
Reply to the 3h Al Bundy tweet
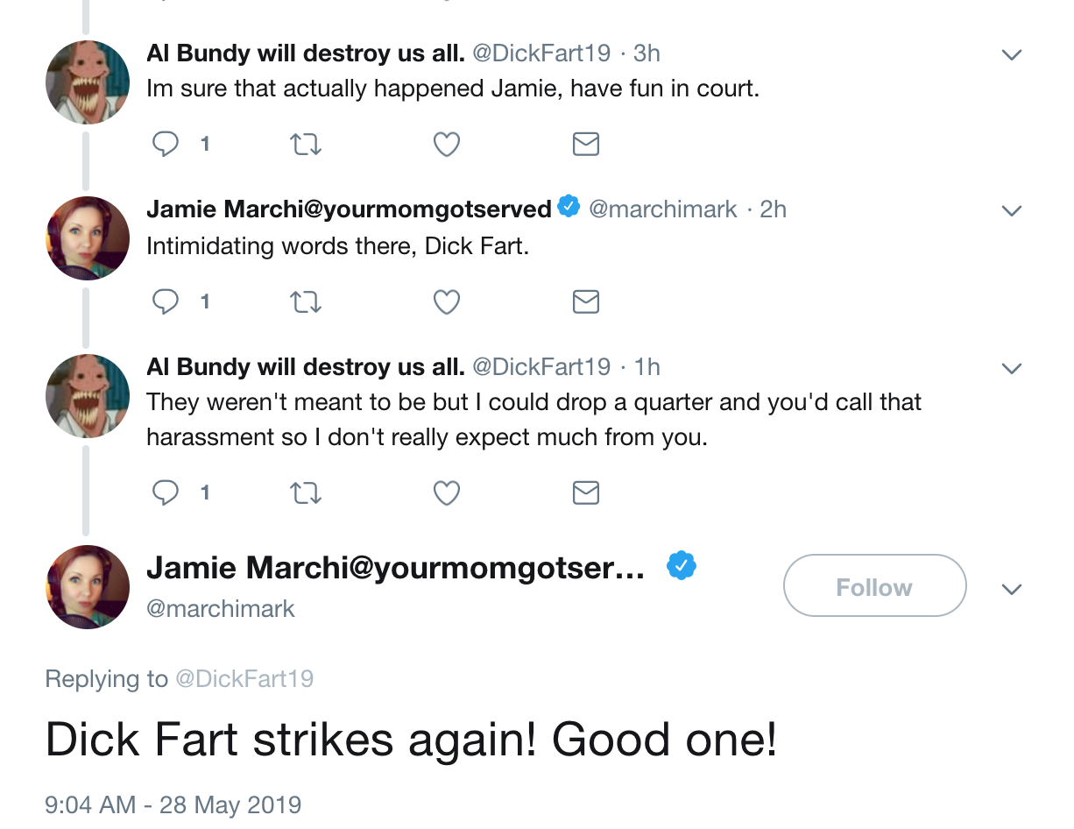point(166,144)
